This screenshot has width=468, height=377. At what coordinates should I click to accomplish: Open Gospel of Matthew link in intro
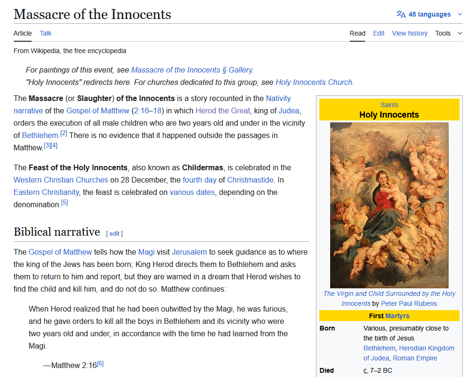(98, 110)
